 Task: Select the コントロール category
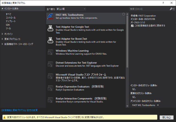11,18
